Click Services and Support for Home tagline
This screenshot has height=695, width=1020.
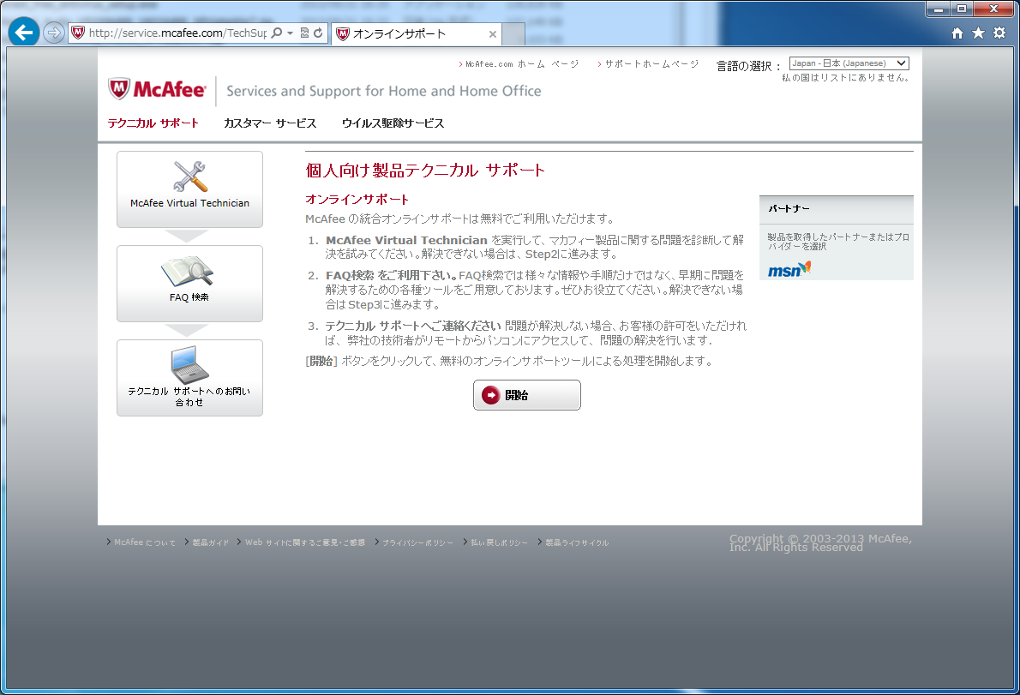pyautogui.click(x=384, y=91)
